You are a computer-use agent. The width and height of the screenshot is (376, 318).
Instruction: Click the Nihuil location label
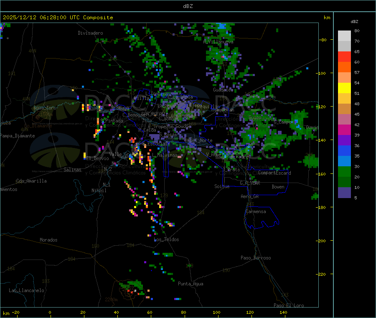click(x=99, y=191)
